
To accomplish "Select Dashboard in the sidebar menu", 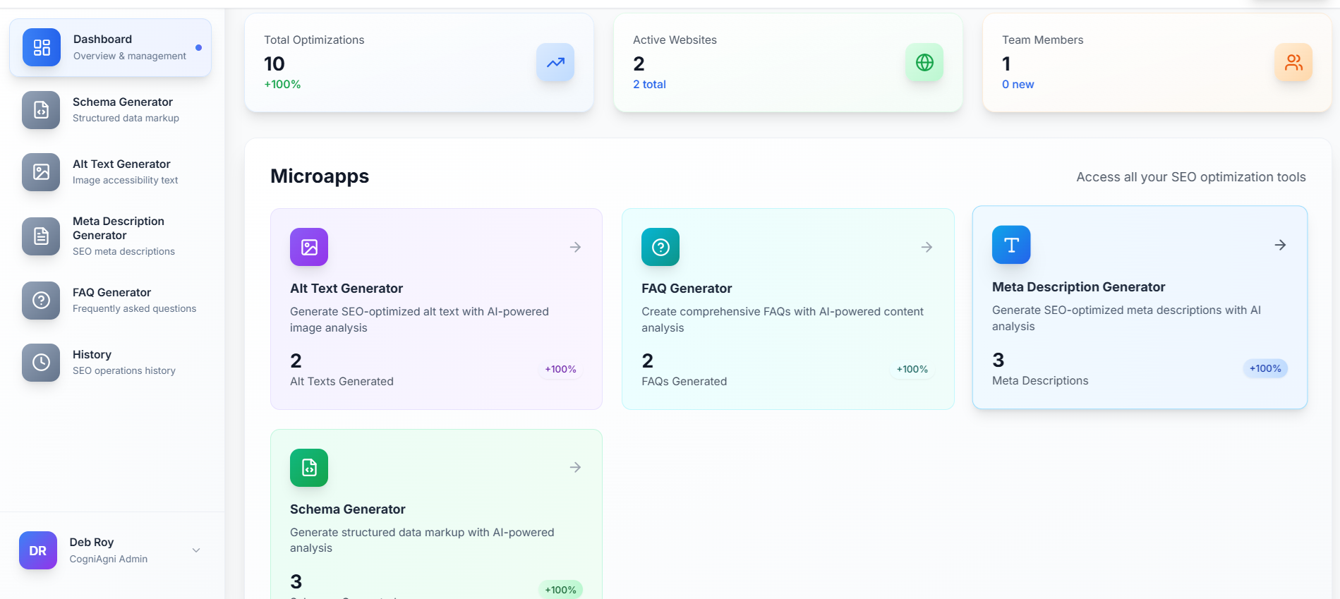I will click(110, 47).
